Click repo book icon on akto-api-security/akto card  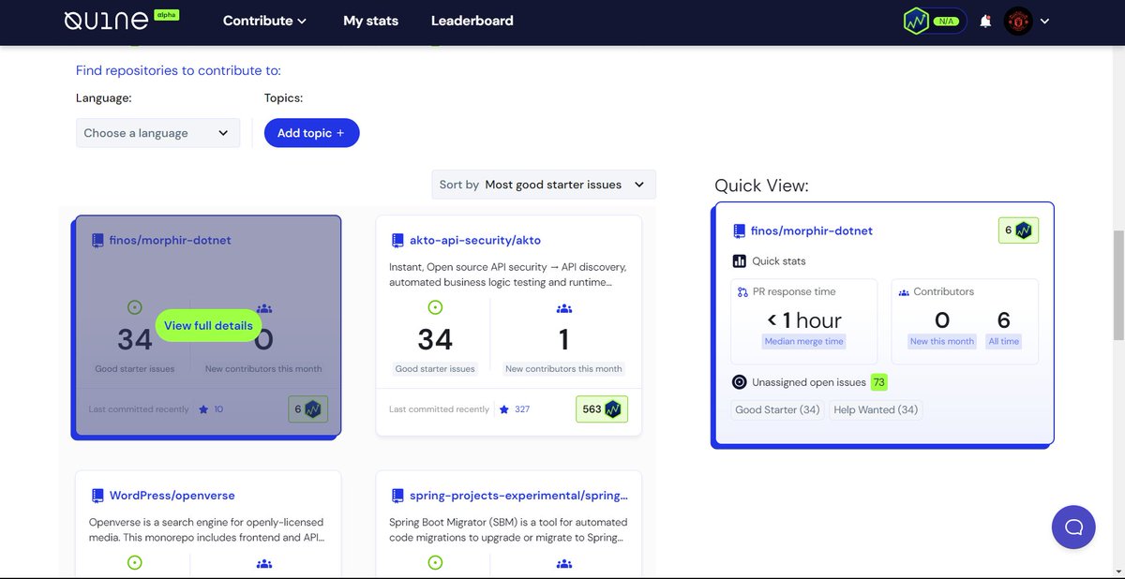pyautogui.click(x=397, y=240)
